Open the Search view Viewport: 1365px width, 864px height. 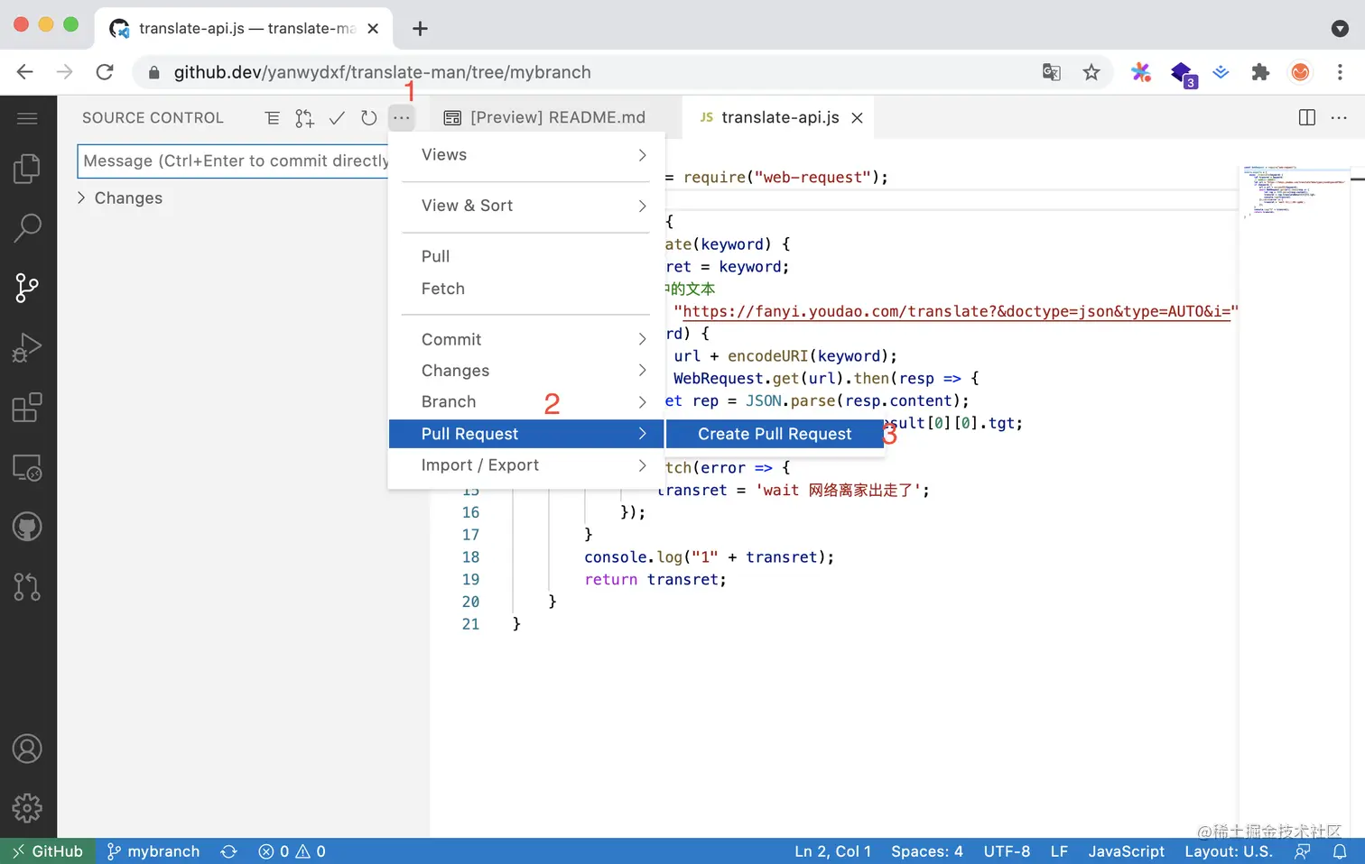point(27,228)
